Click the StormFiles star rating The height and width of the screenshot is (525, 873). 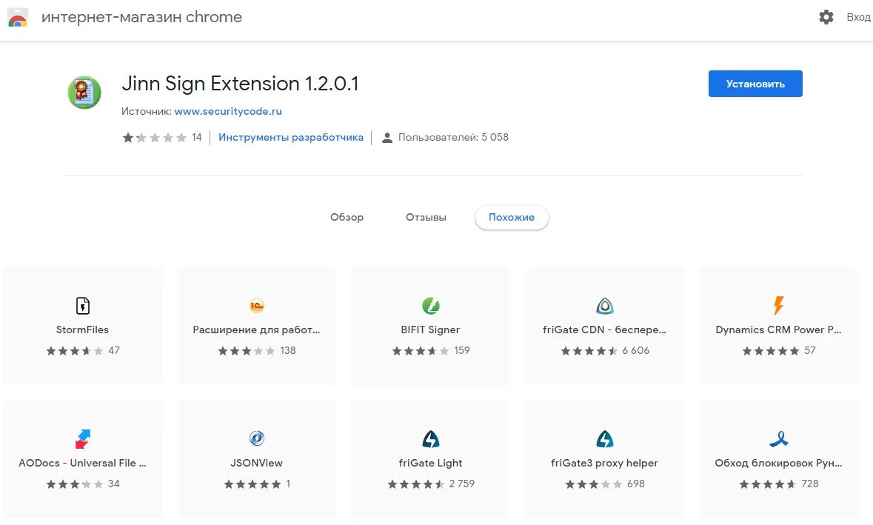(75, 351)
